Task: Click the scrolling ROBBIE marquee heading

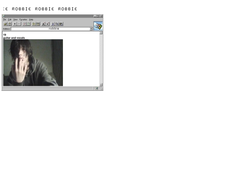Action: tap(40, 9)
